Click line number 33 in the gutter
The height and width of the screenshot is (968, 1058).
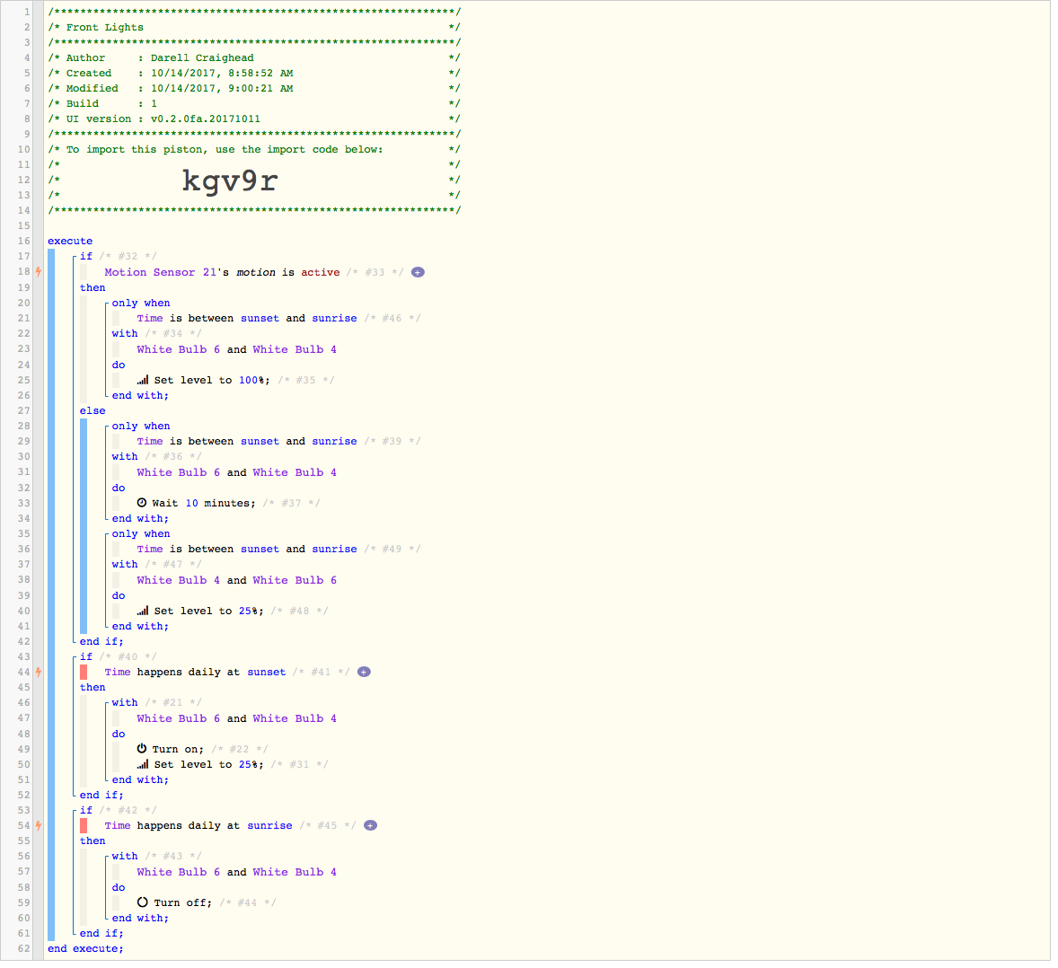pos(23,503)
